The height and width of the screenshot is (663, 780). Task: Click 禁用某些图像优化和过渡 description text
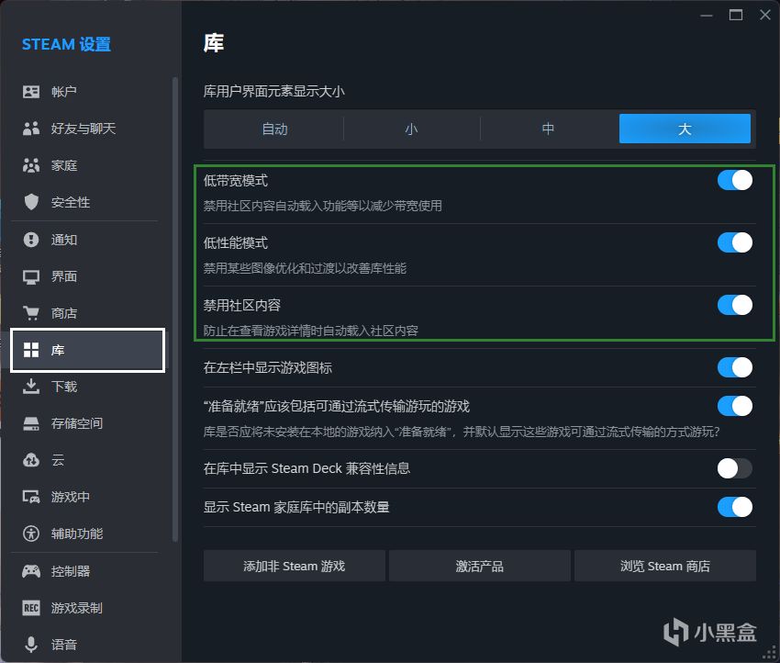pos(305,268)
